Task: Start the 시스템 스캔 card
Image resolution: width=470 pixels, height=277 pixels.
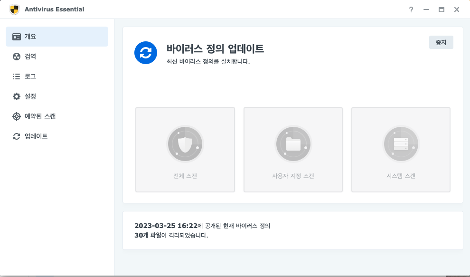Action: click(x=401, y=150)
